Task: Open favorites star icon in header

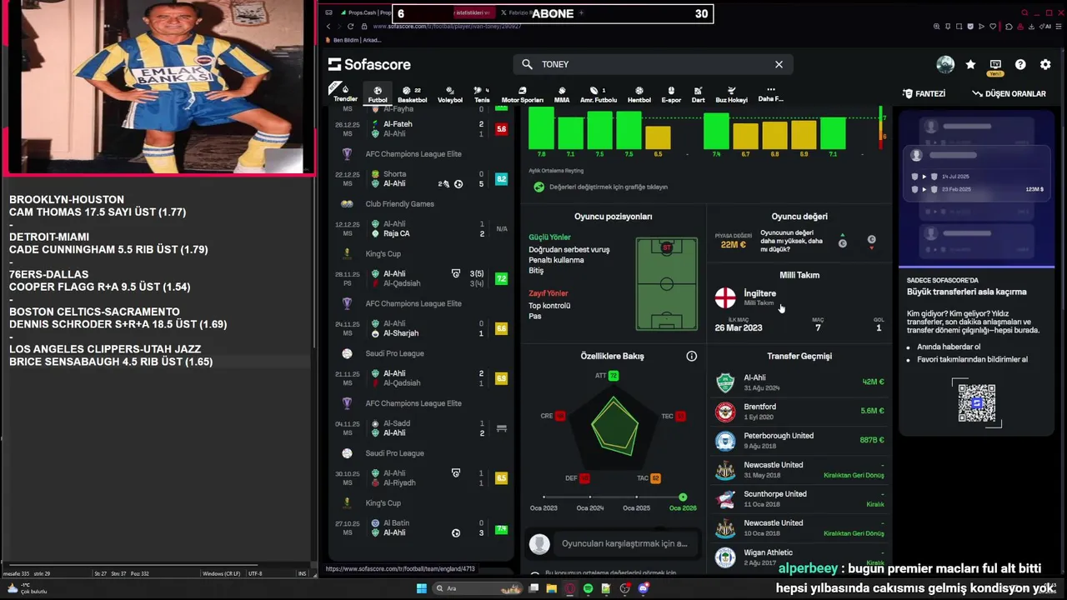Action: [x=970, y=64]
